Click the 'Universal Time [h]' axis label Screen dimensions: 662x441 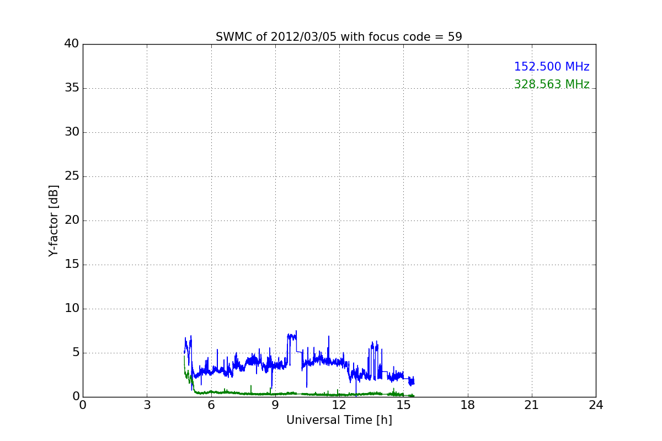coord(339,420)
